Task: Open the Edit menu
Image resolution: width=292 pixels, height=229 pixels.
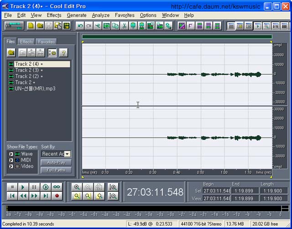Action: pos(21,15)
